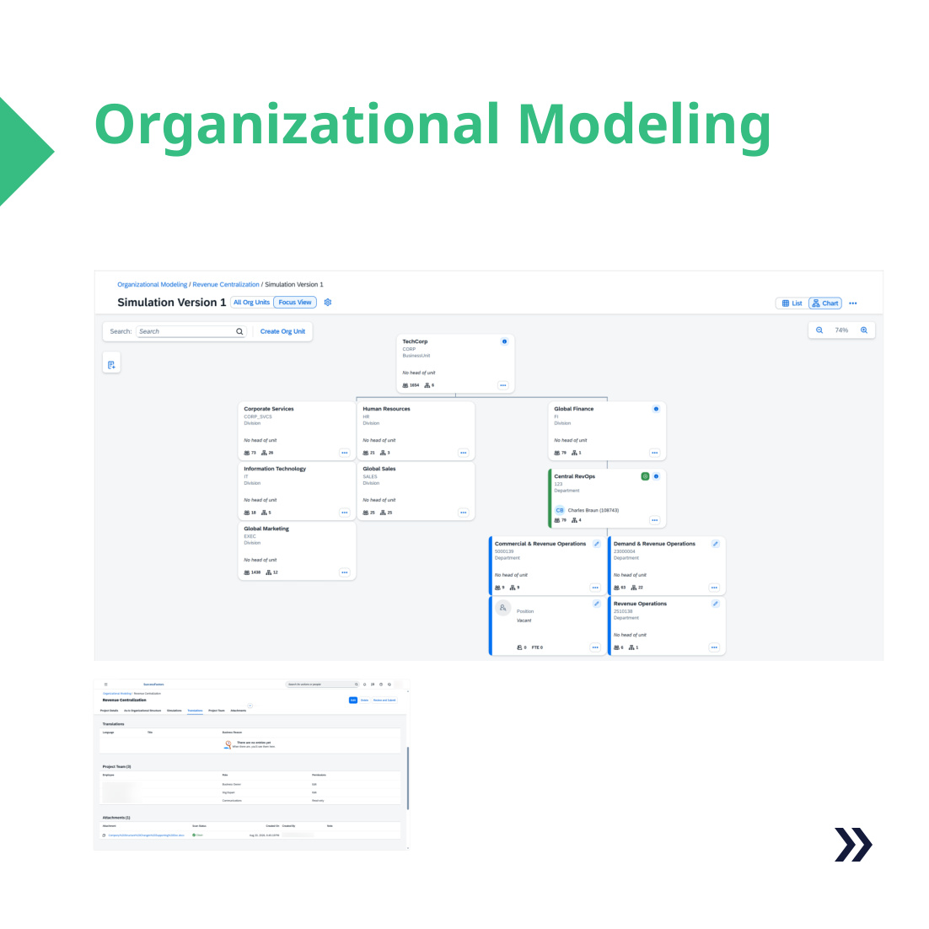Click the Revenue Centralization breadcrumb link
The height and width of the screenshot is (929, 929).
[226, 284]
